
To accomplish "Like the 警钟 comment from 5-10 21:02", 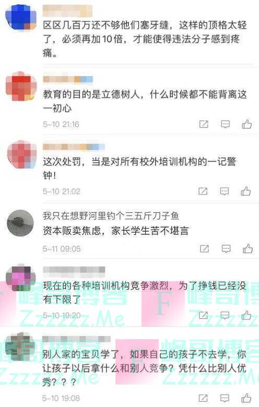I will pos(245,191).
